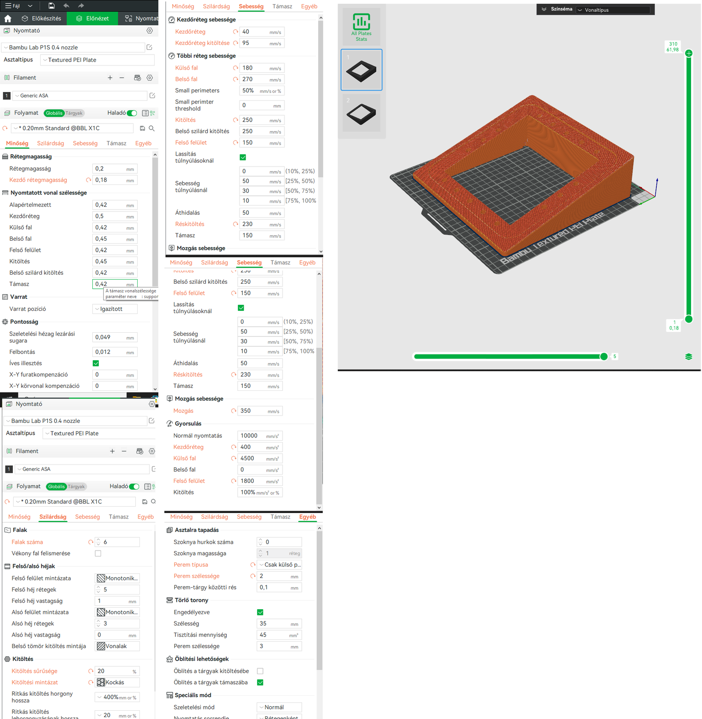This screenshot has width=702, height=719.
Task: Select the Előnézet tab
Action: click(x=93, y=18)
